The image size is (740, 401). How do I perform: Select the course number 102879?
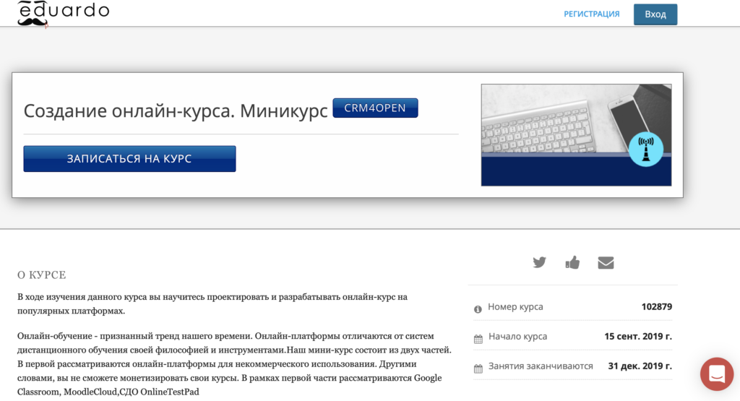(656, 307)
